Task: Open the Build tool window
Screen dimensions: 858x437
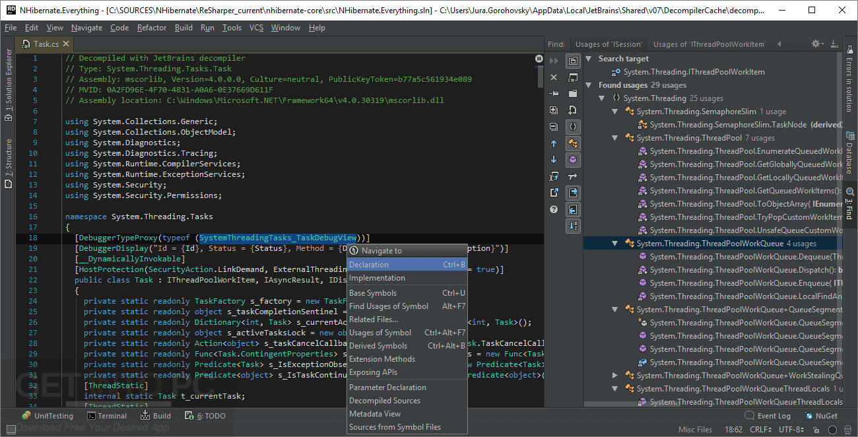Action: [156, 416]
